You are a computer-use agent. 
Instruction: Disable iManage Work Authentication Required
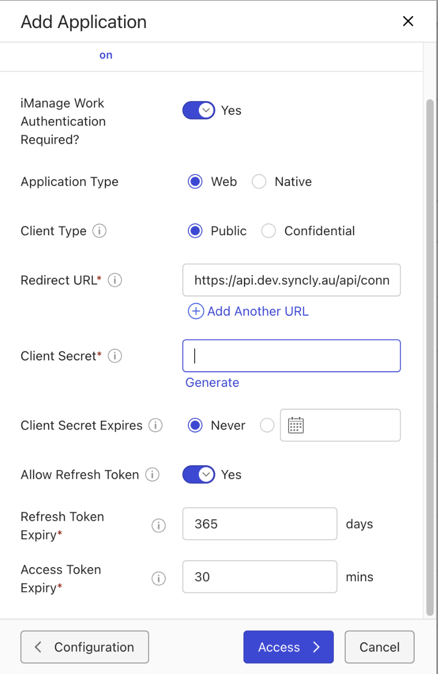click(x=198, y=110)
